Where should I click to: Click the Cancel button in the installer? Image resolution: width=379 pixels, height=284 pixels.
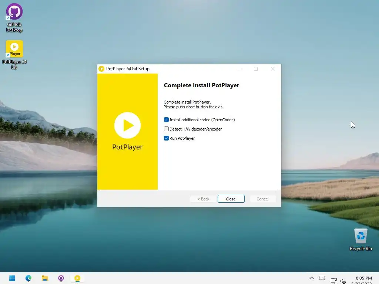(x=262, y=199)
